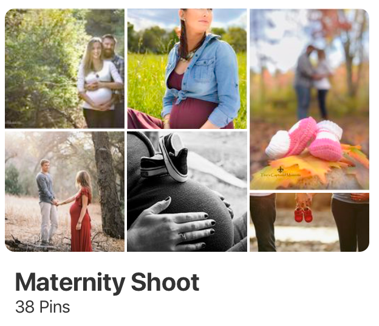This screenshot has width=379, height=326.
Task: Click the small sneakers resting on the belly
Action: point(165,158)
